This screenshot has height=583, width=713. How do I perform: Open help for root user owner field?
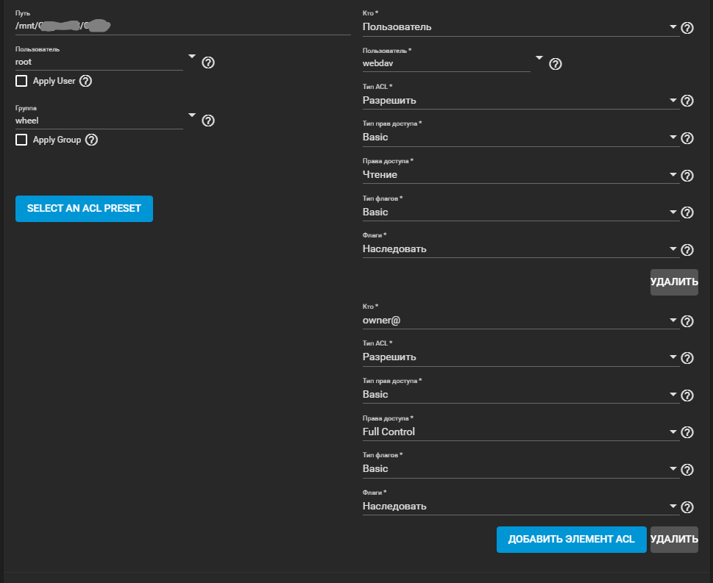pyautogui.click(x=208, y=62)
